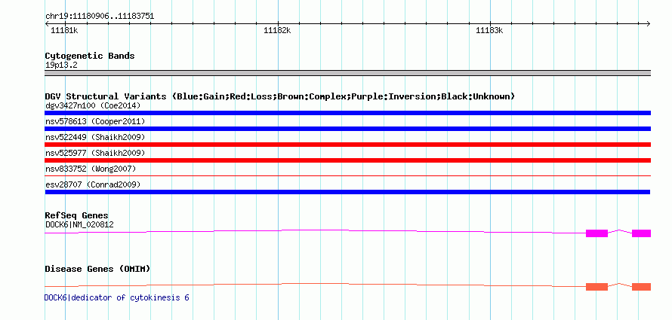
Task: Select the Cytogenetic Bands track title
Action: click(x=90, y=56)
